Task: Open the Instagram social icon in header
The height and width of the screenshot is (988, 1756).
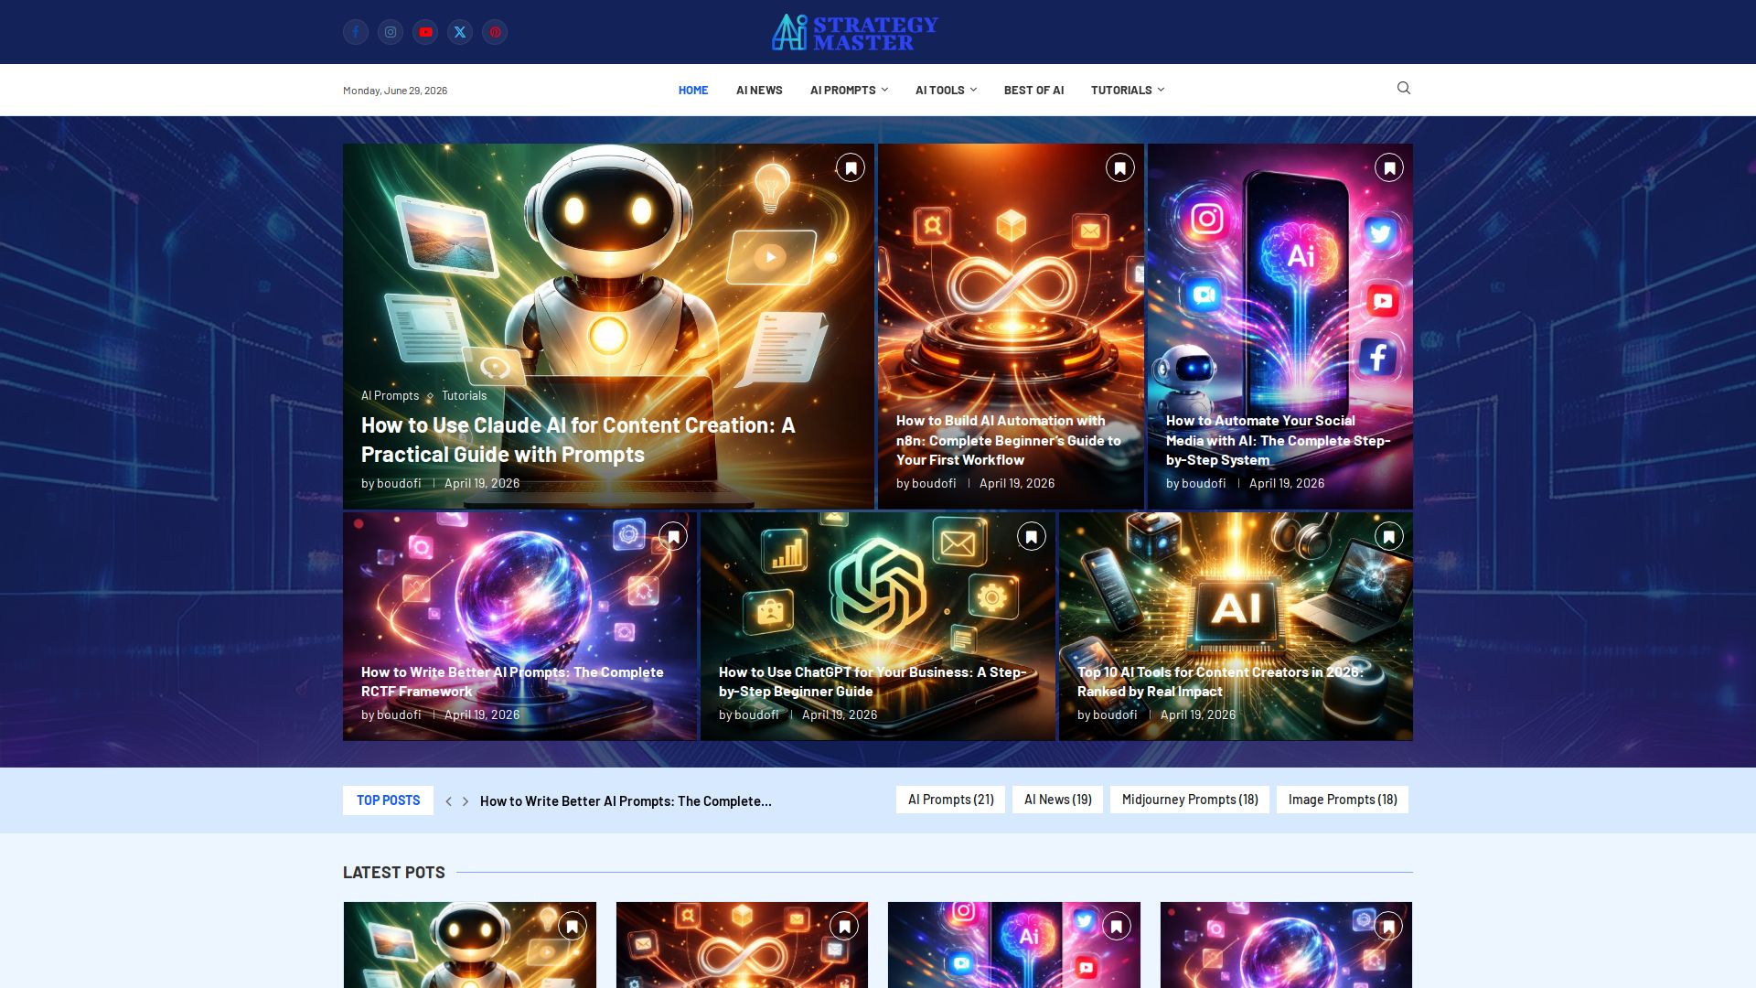Action: [x=391, y=32]
